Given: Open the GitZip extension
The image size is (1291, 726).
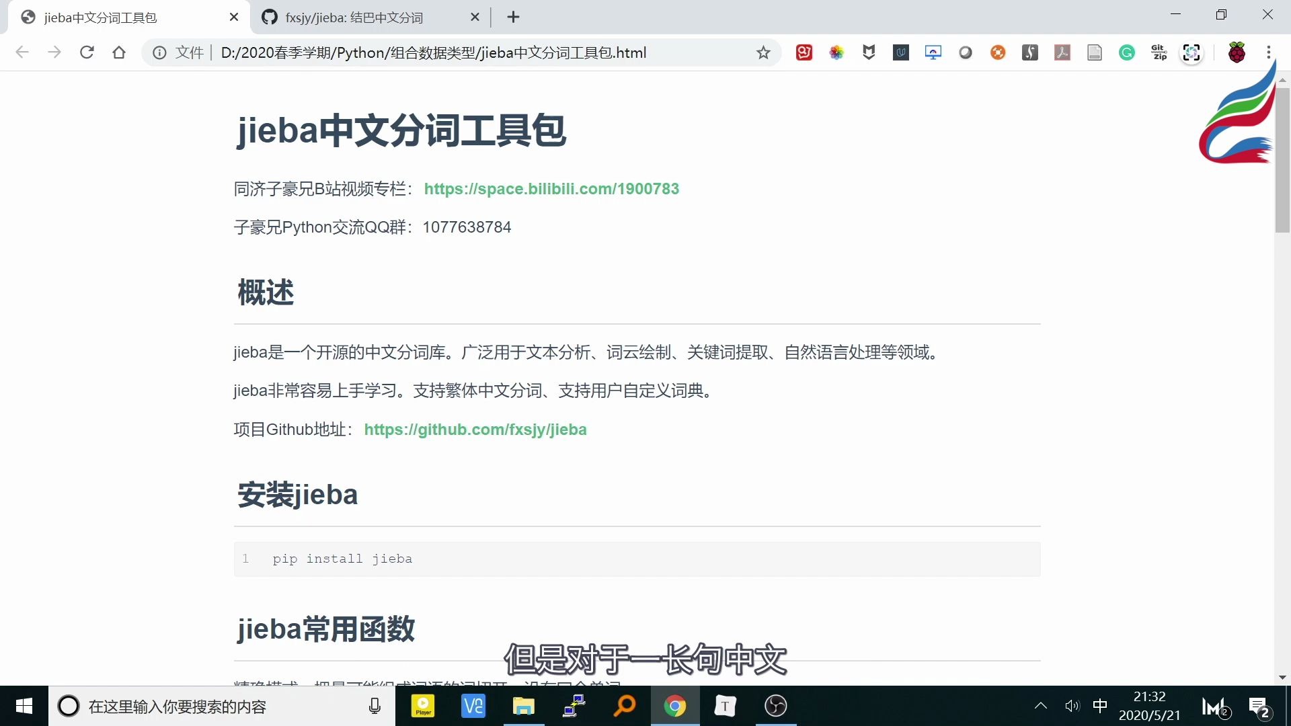Looking at the screenshot, I should [x=1159, y=52].
